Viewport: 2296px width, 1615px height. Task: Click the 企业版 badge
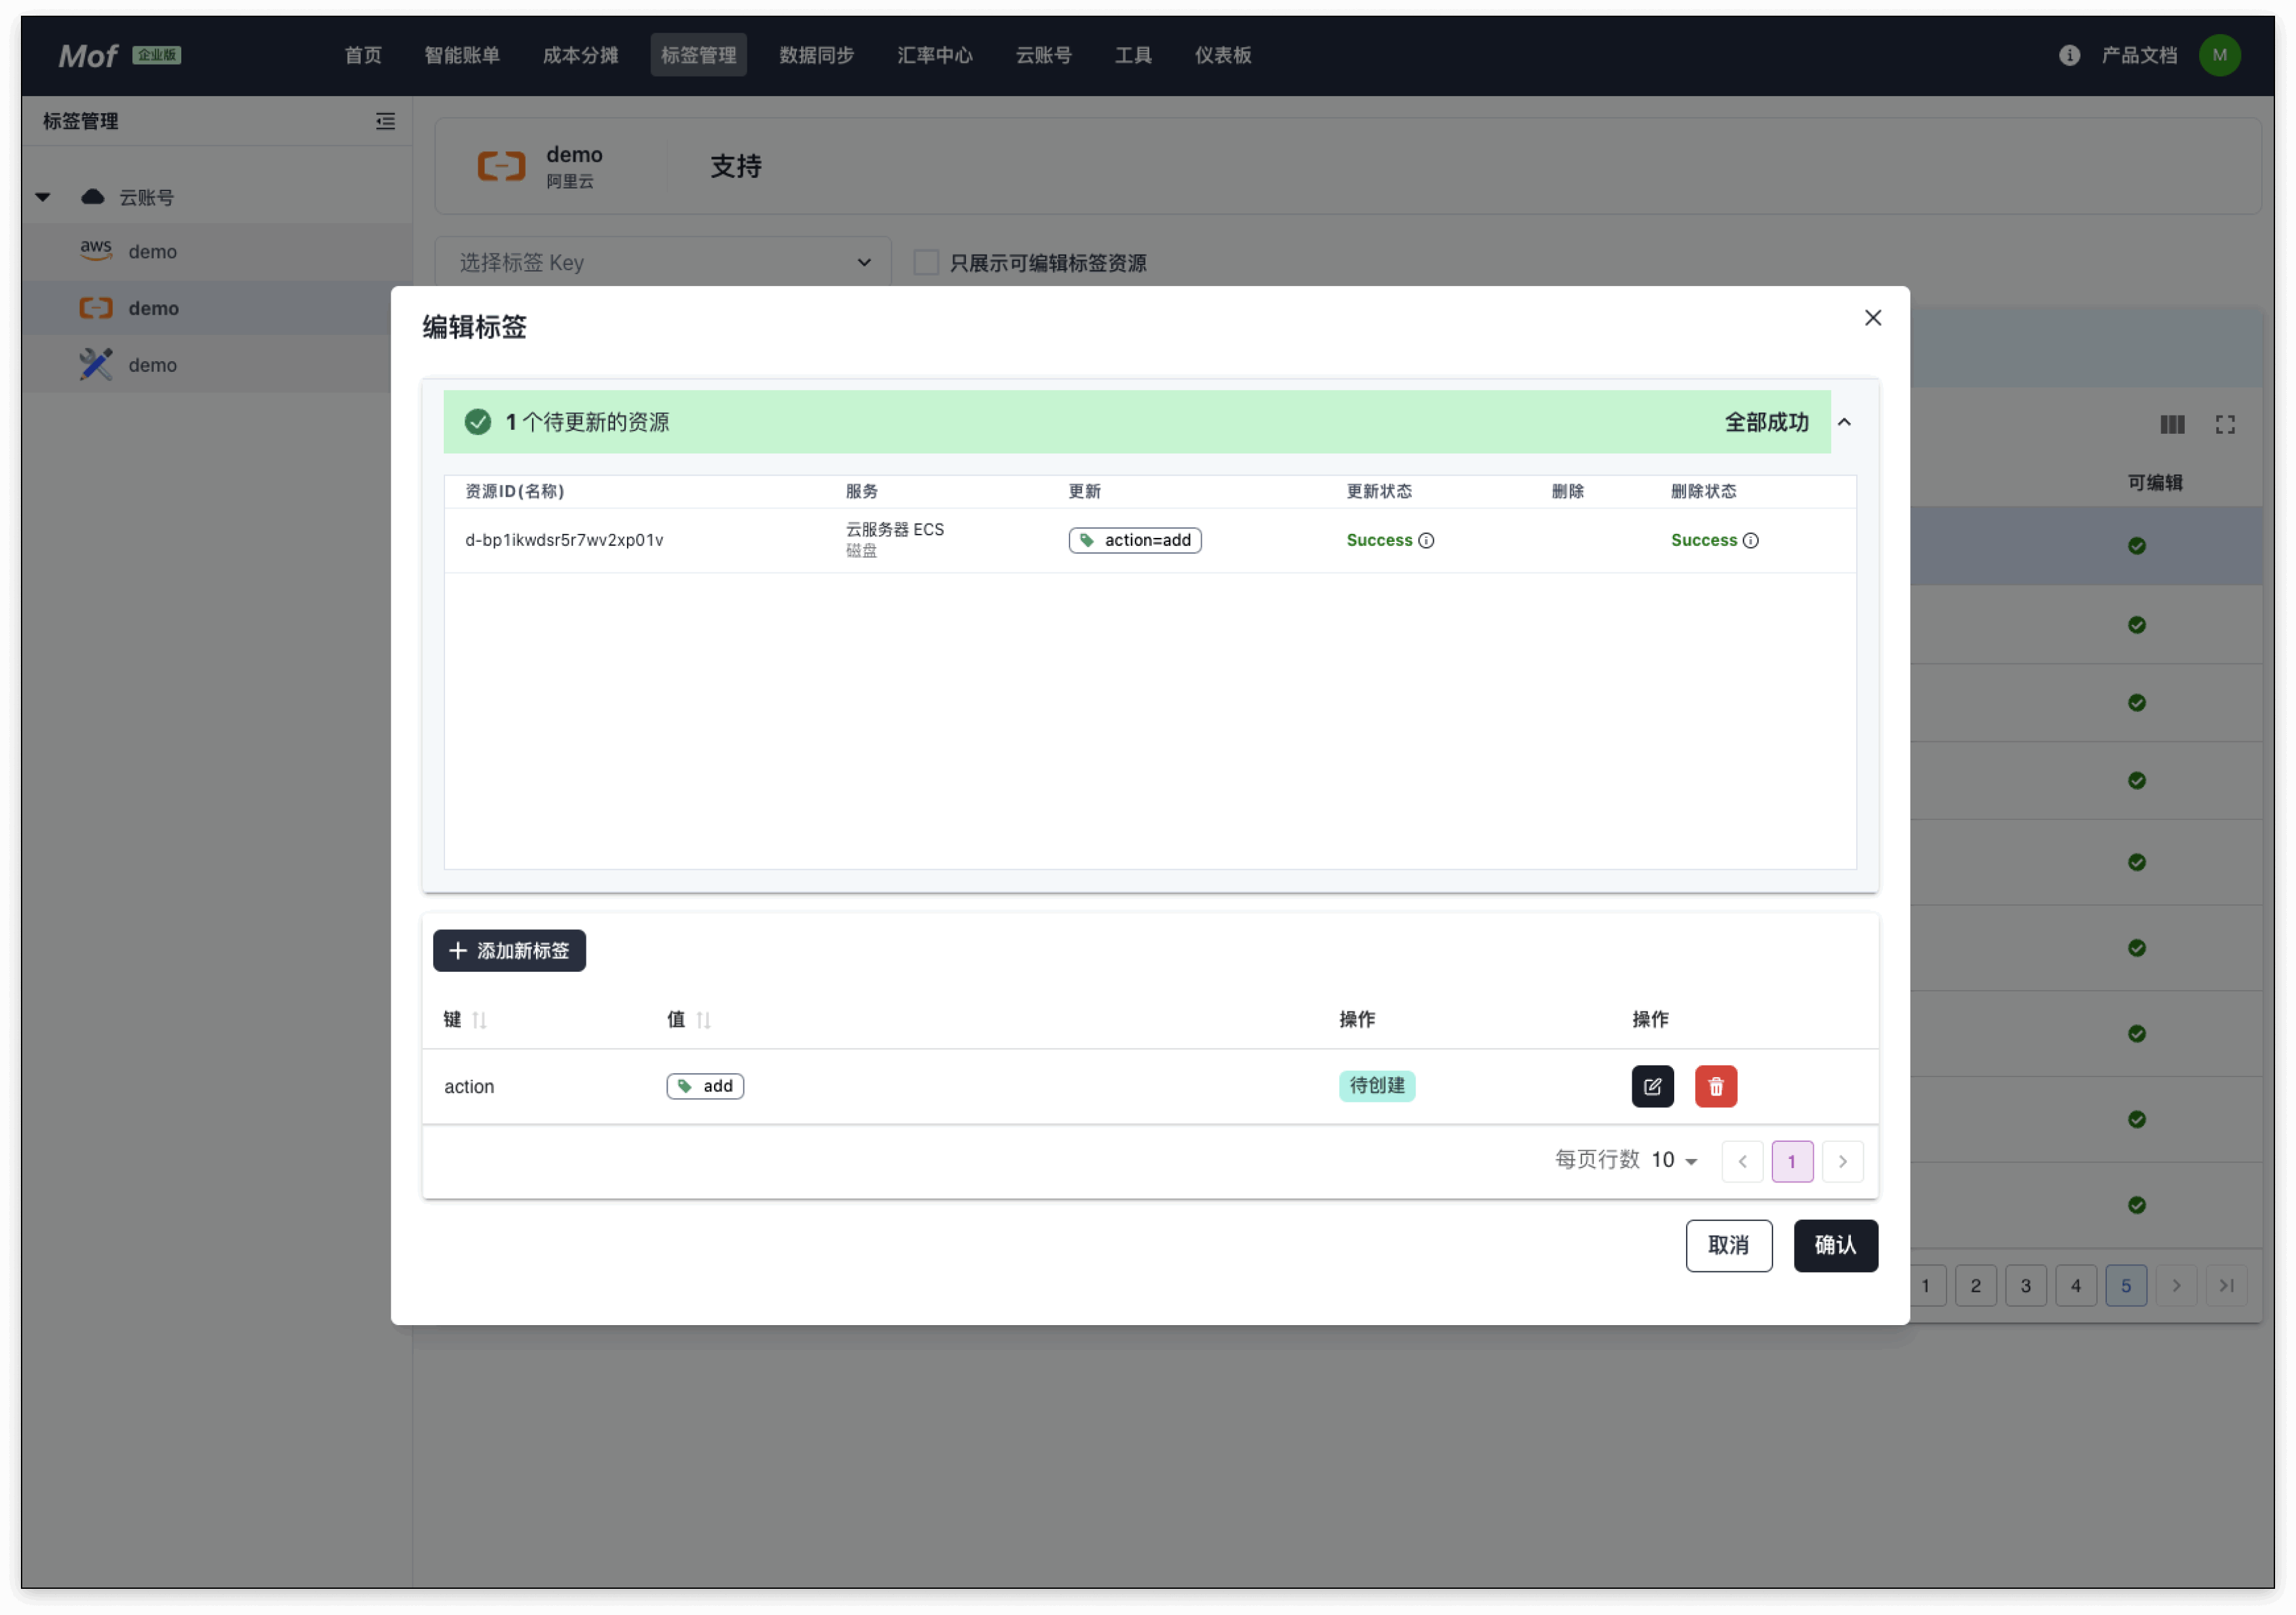[x=156, y=55]
